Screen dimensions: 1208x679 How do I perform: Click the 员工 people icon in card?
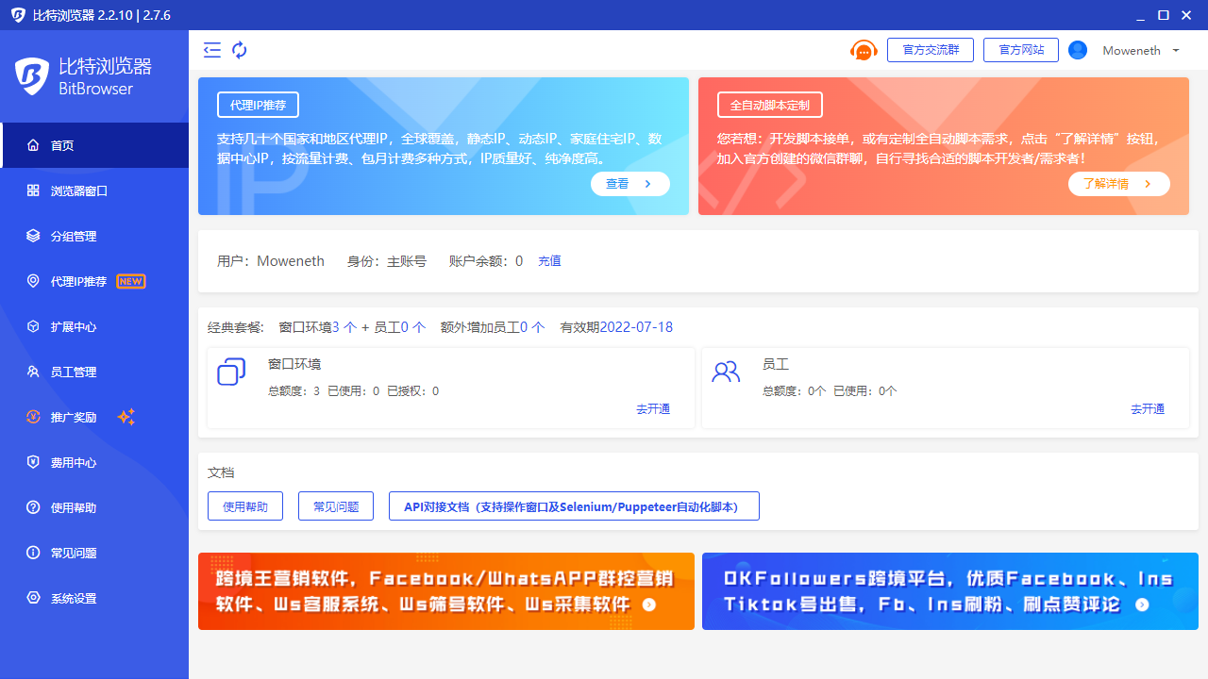[726, 372]
